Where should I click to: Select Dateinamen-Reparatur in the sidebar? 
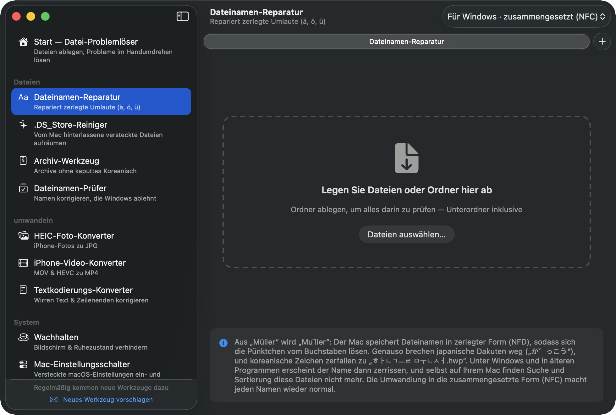[x=101, y=102]
